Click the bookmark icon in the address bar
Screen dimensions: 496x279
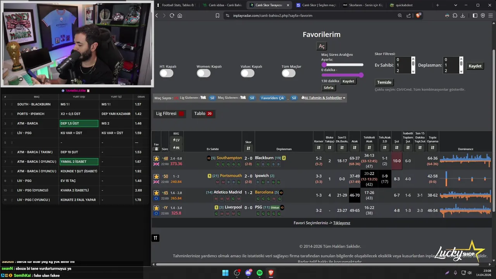(x=217, y=15)
